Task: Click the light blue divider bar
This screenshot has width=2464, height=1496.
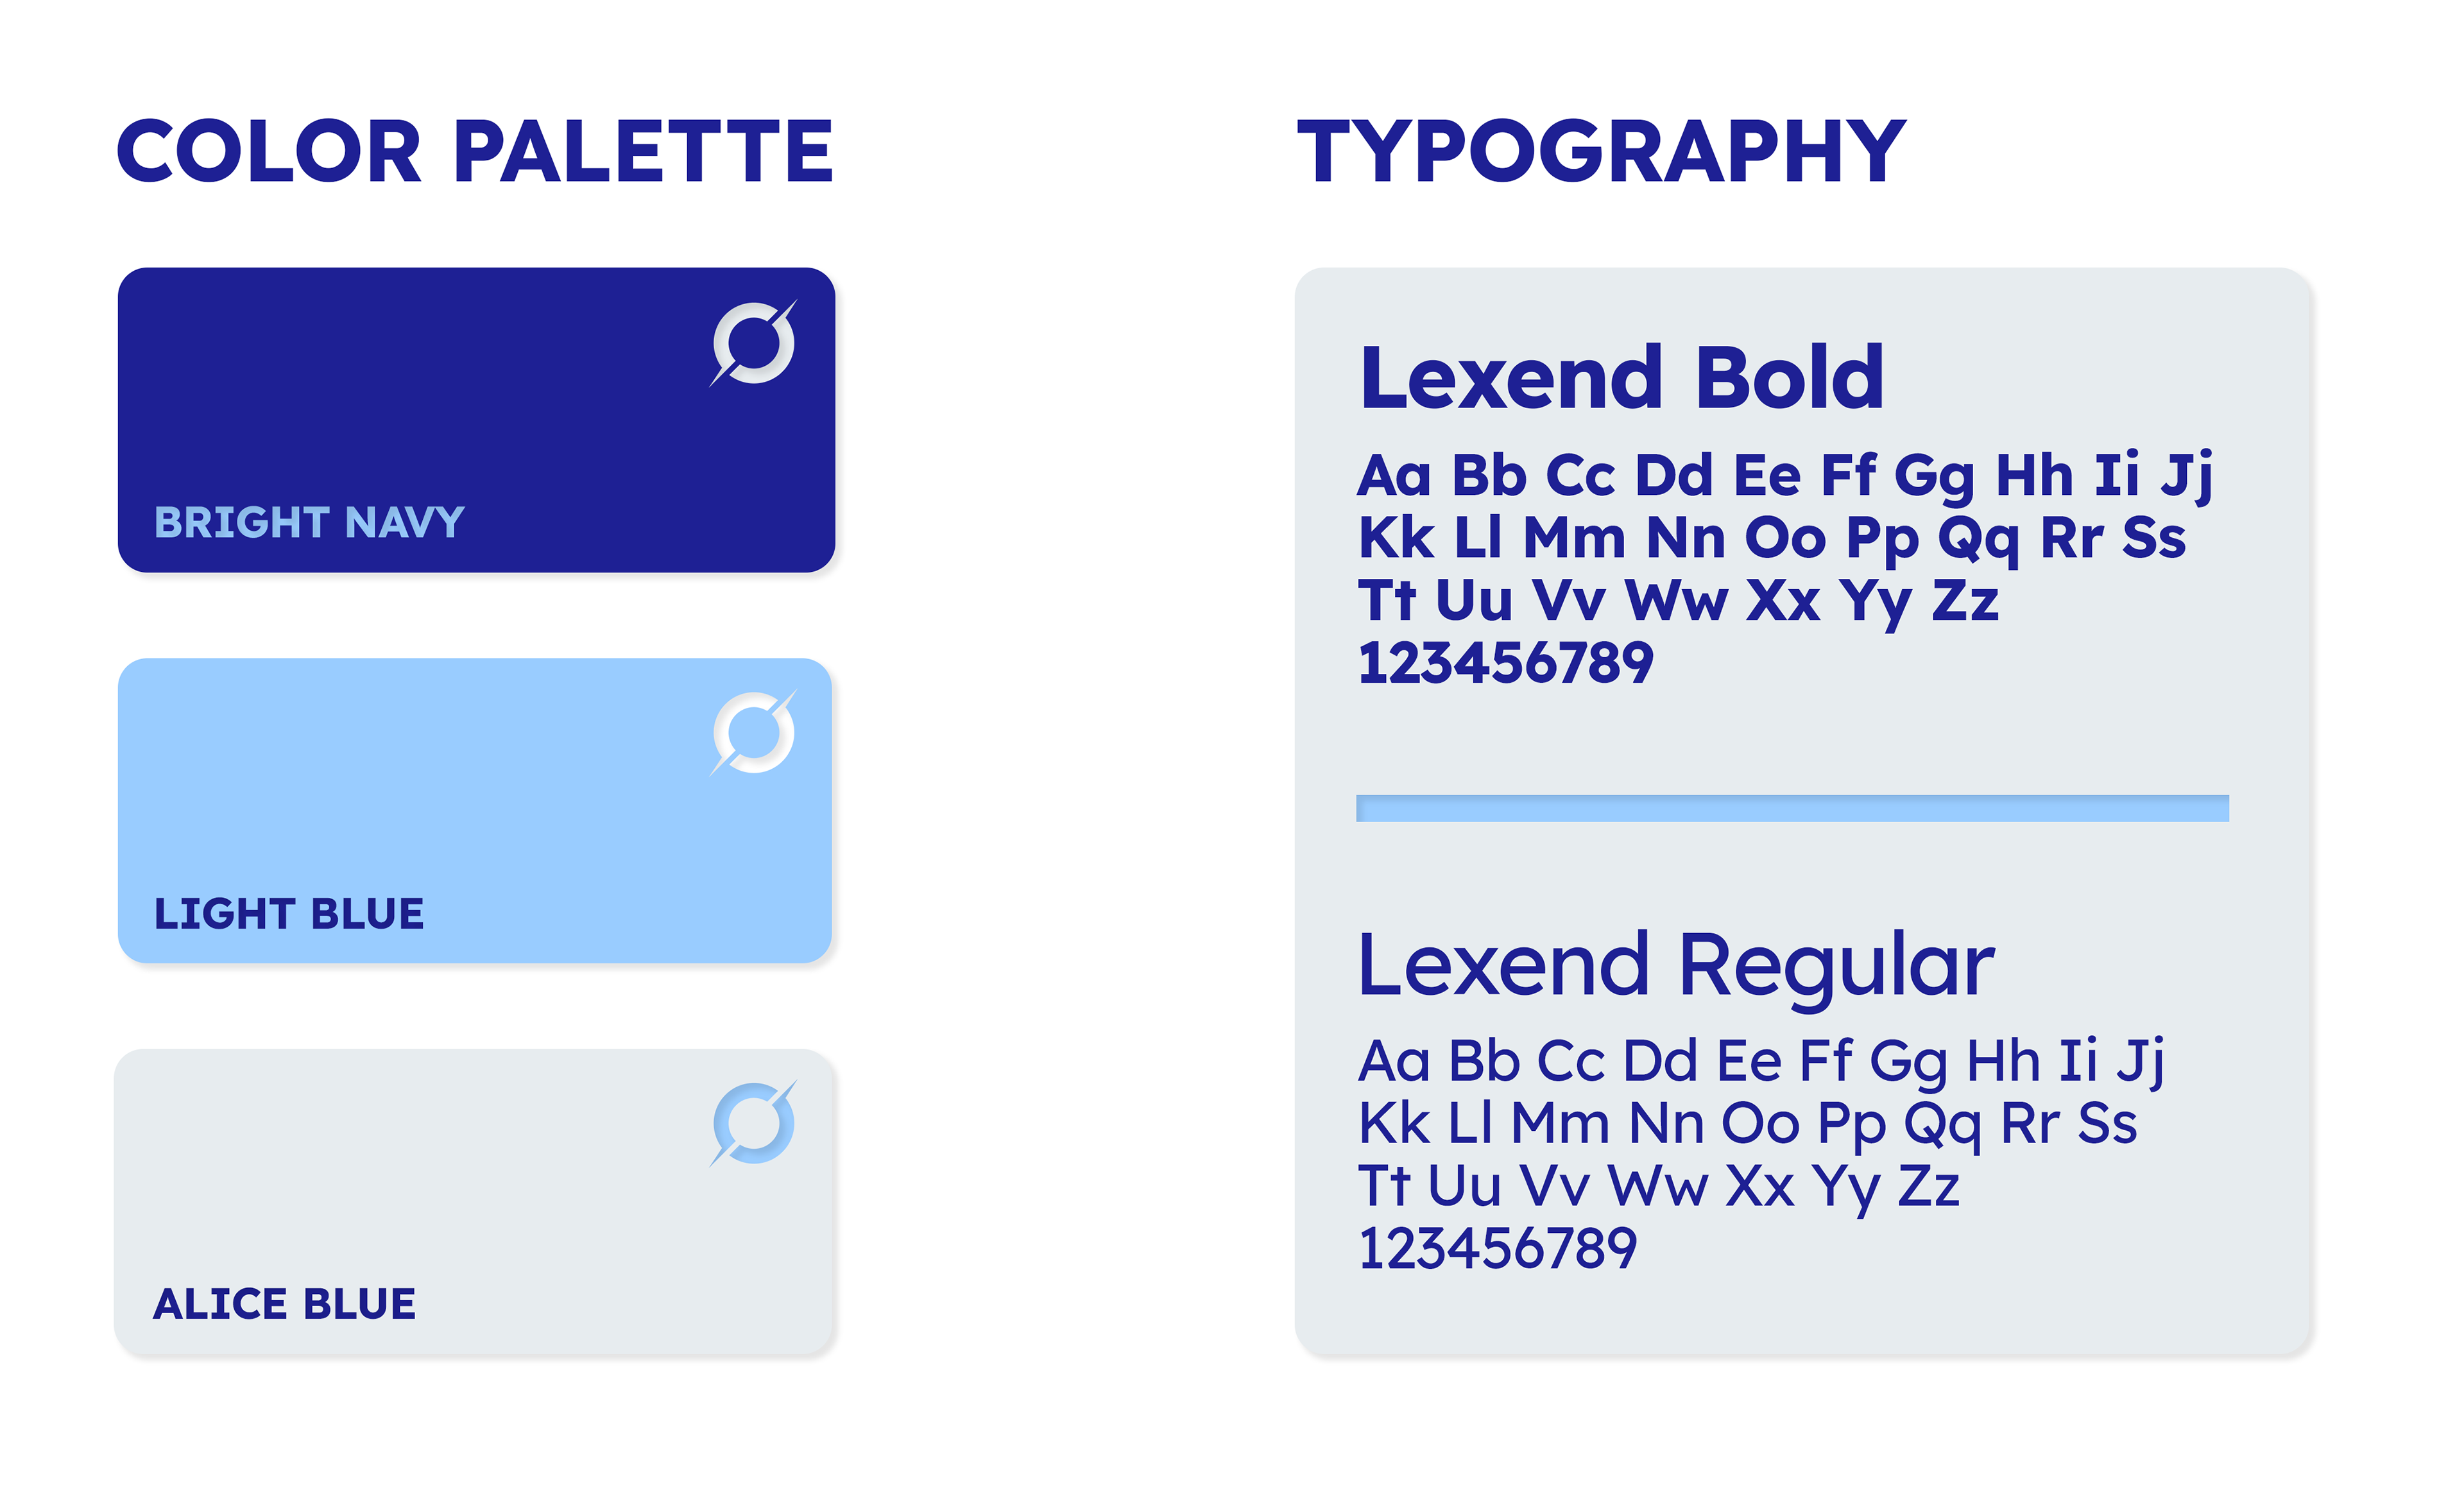Action: coord(1792,808)
